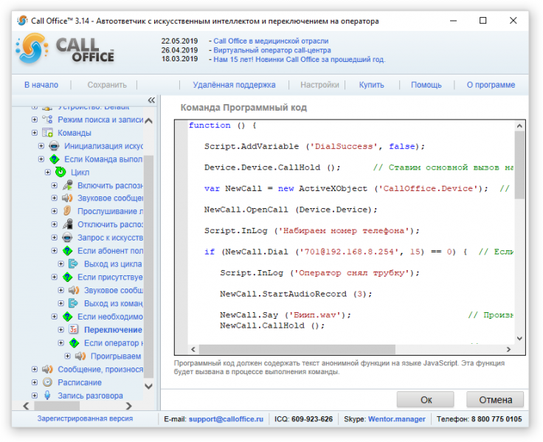The height and width of the screenshot is (442, 543).
Task: Expand the Переключение tree node
Action: coord(61,330)
